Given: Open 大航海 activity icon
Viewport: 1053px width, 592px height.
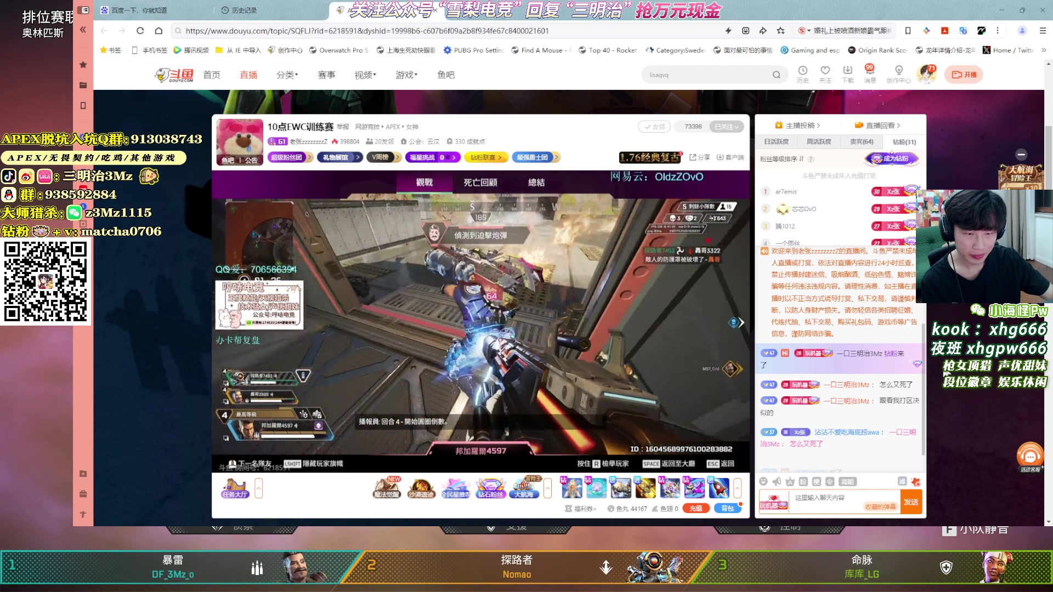Looking at the screenshot, I should click(525, 487).
